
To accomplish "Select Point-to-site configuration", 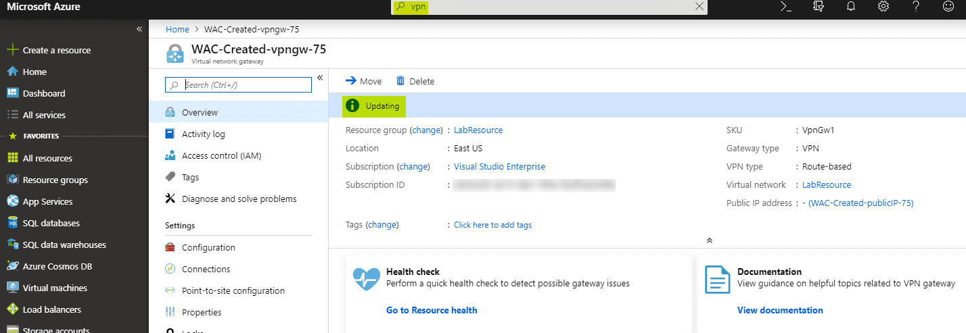I will [x=233, y=290].
